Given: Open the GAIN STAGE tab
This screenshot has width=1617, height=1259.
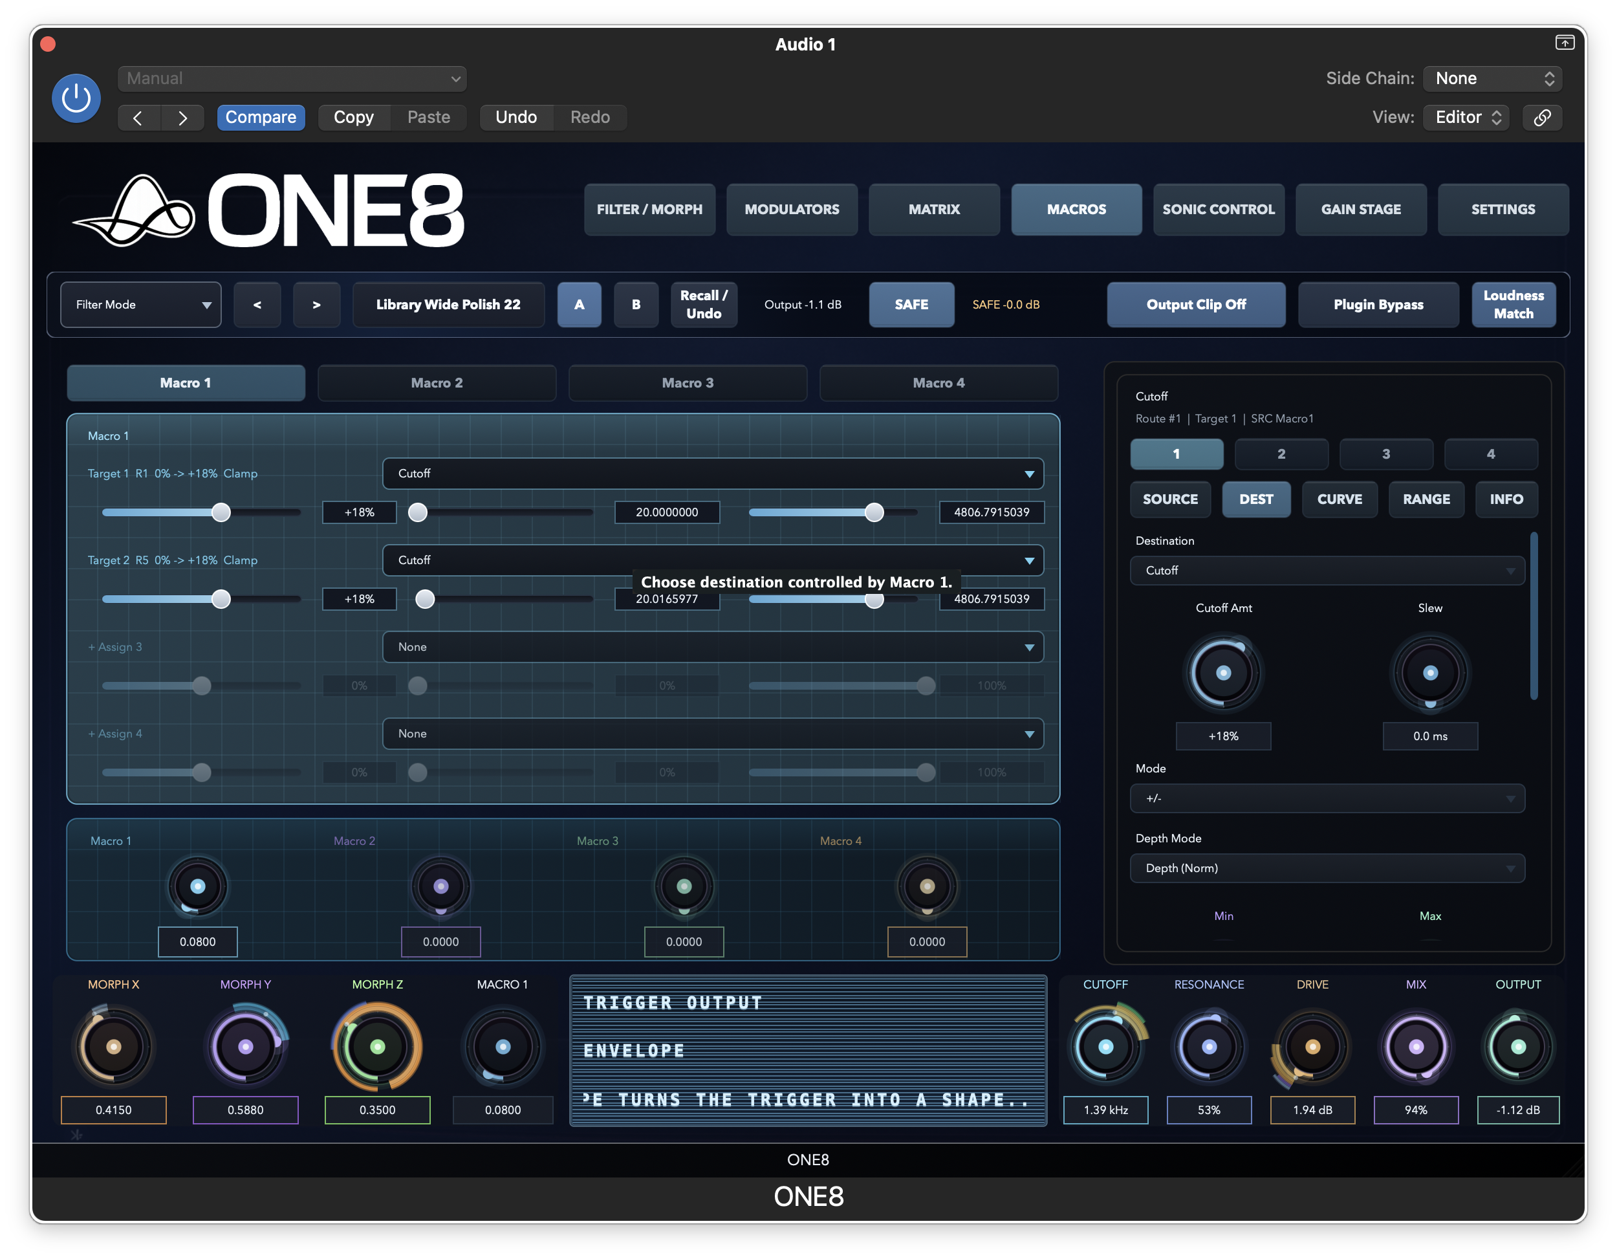Looking at the screenshot, I should tap(1361, 210).
